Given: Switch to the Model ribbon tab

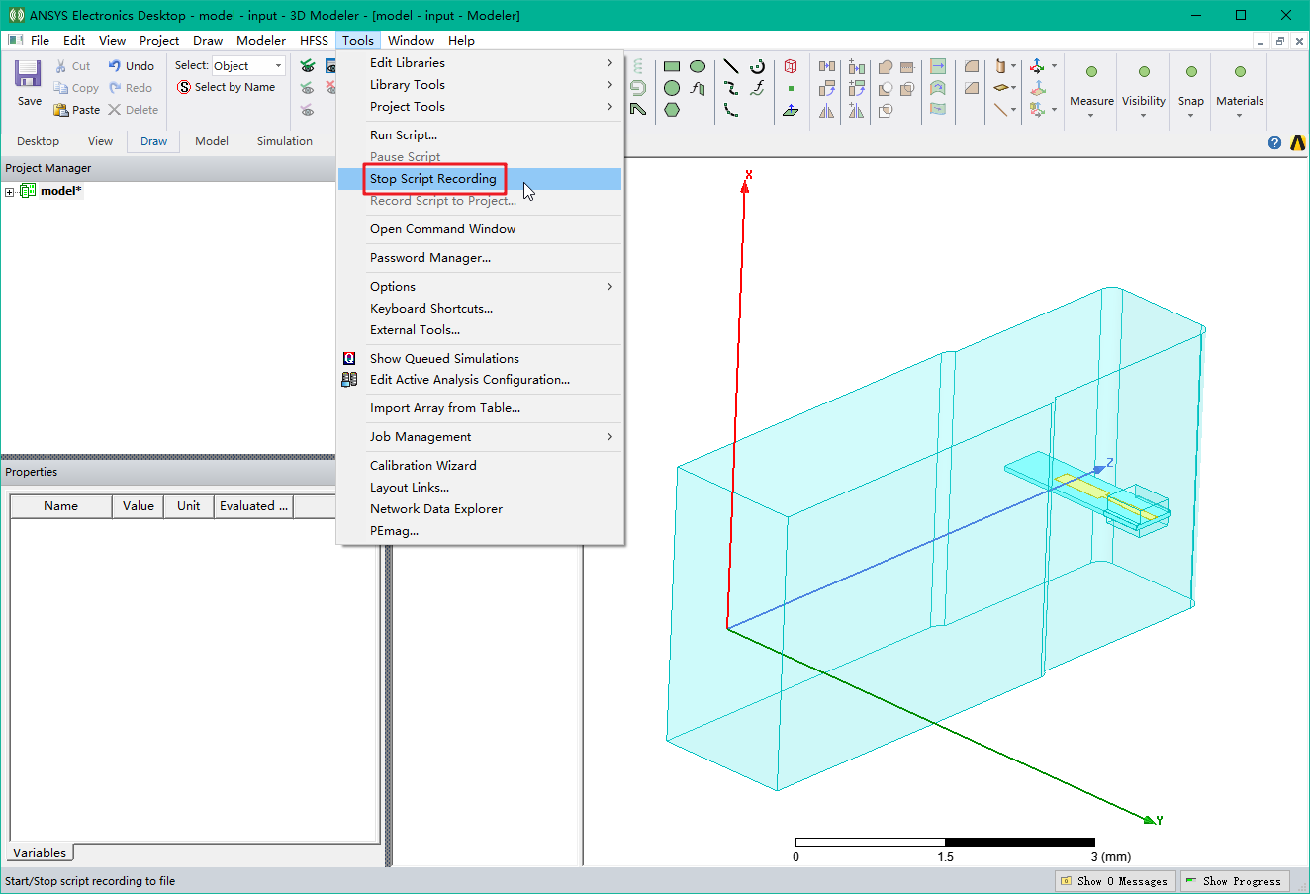Looking at the screenshot, I should [212, 141].
